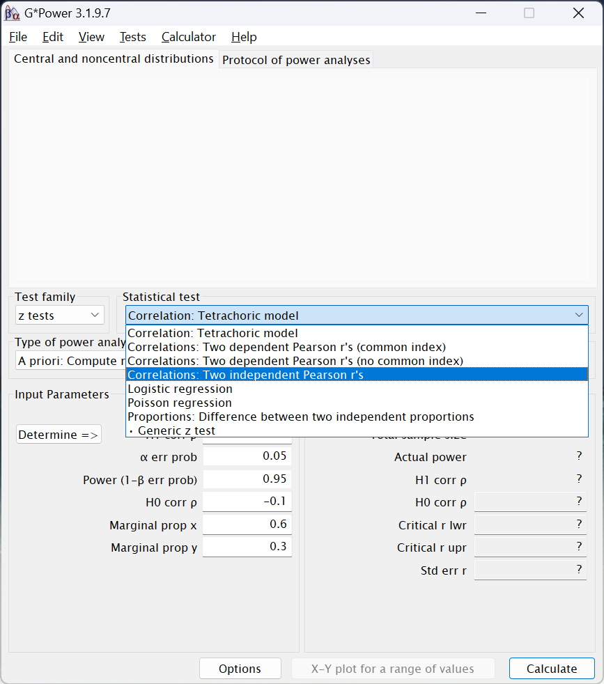The width and height of the screenshot is (604, 684).
Task: Select Difference between two independent proportions option
Action: click(x=357, y=417)
